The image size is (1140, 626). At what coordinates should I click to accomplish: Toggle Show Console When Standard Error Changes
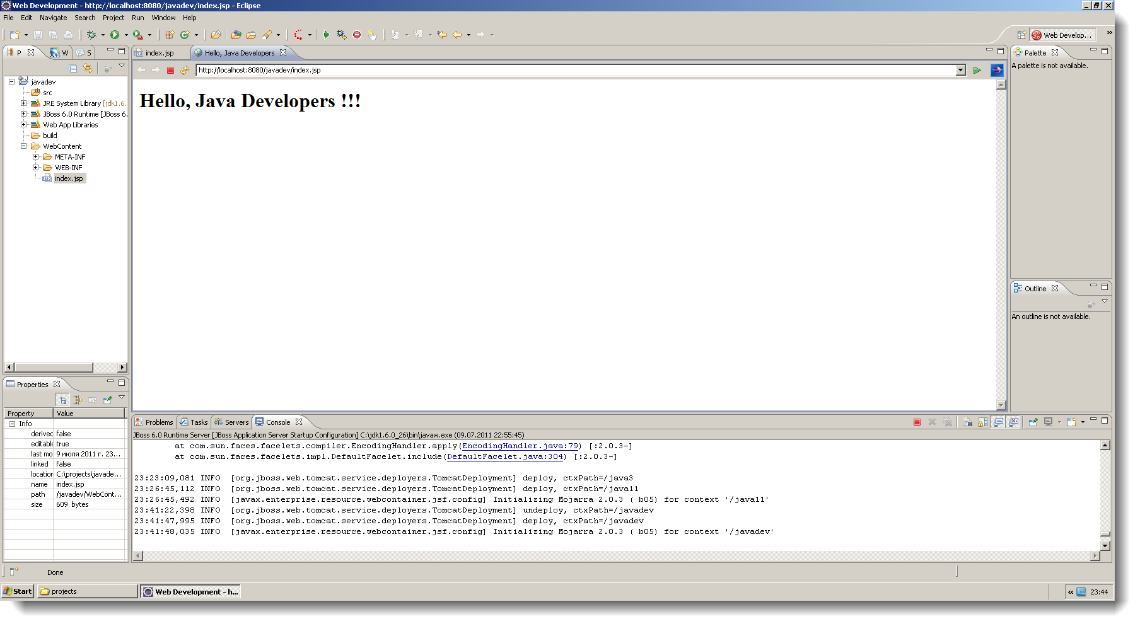1013,422
